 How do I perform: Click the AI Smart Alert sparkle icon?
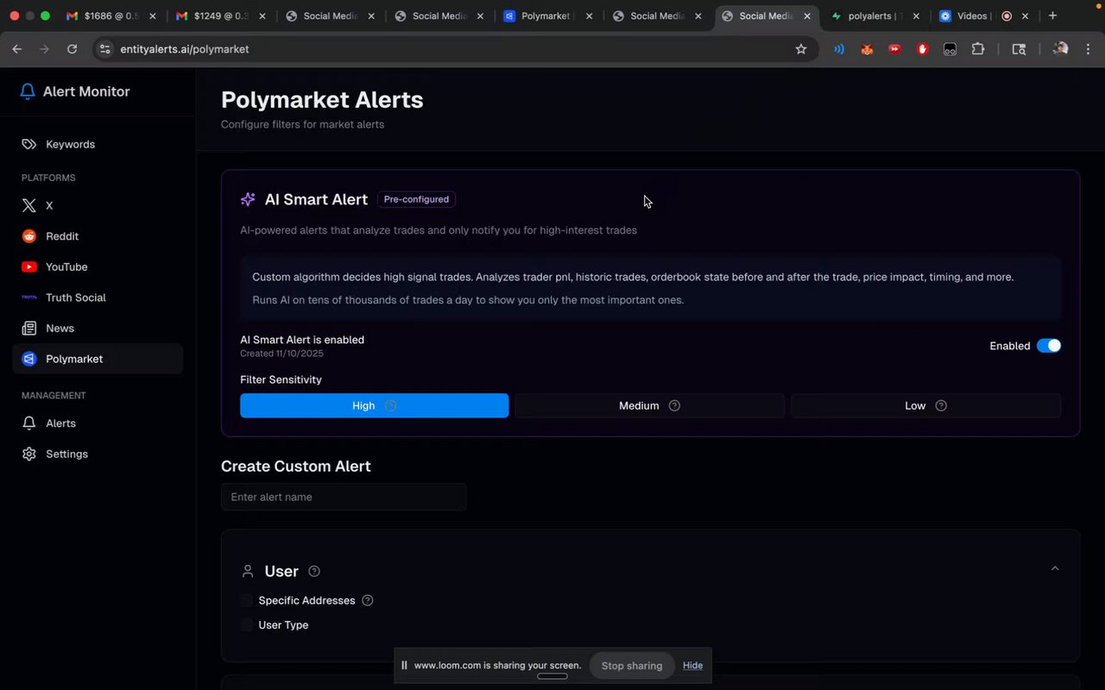(248, 199)
